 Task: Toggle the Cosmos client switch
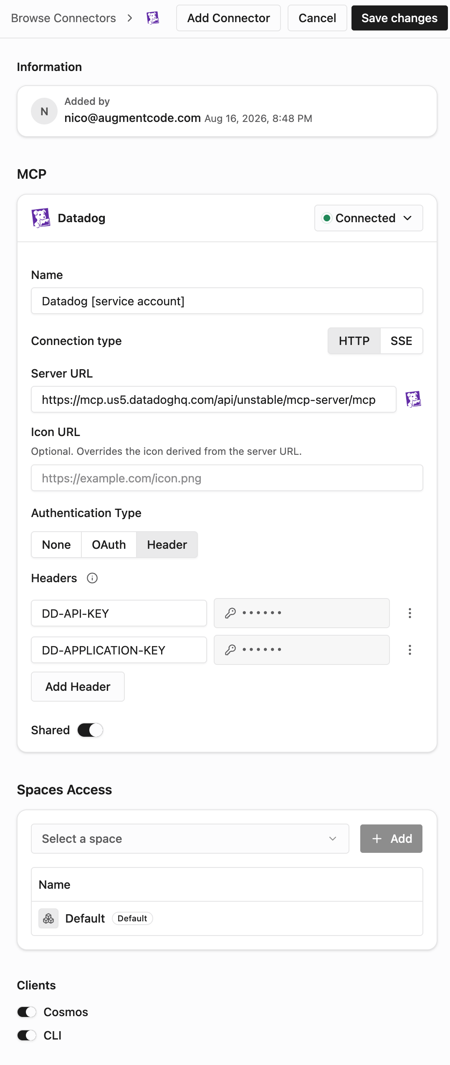tap(27, 1012)
